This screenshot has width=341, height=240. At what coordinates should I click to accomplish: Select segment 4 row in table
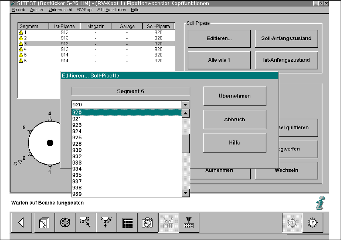(x=96, y=49)
